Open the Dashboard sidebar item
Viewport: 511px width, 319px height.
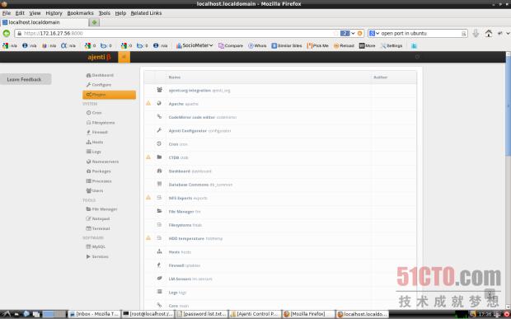tap(100, 75)
